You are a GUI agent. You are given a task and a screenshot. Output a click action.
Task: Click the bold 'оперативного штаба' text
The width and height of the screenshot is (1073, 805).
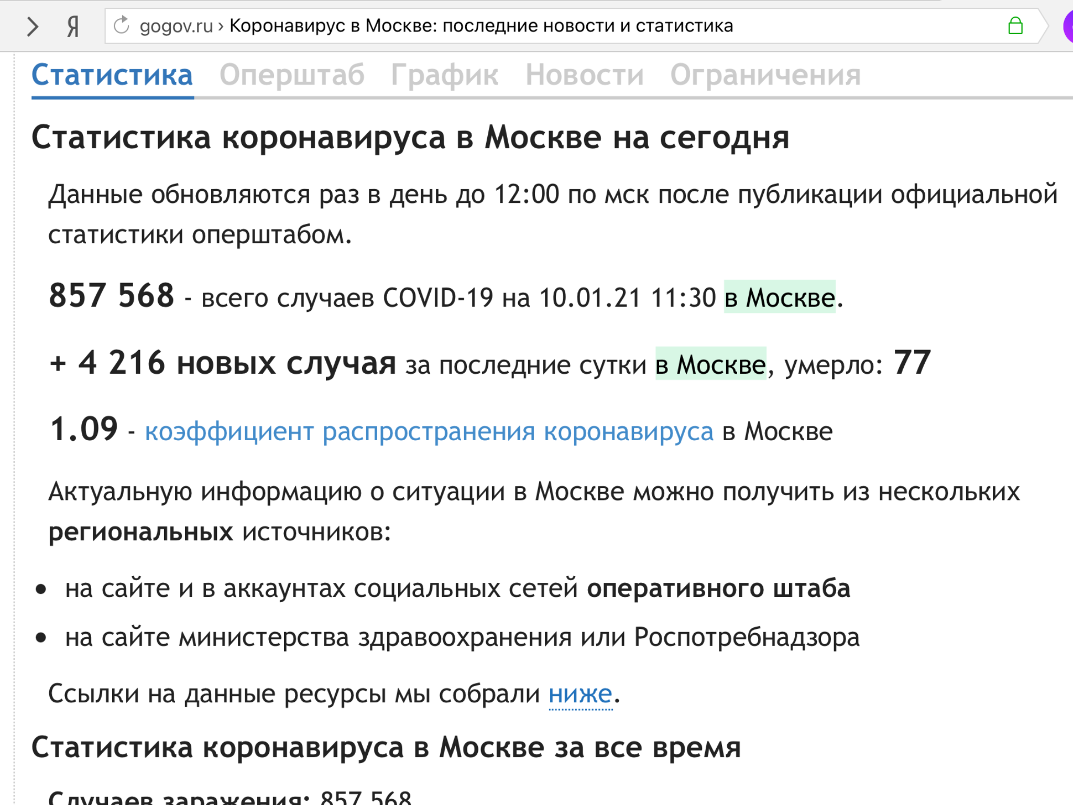718,588
